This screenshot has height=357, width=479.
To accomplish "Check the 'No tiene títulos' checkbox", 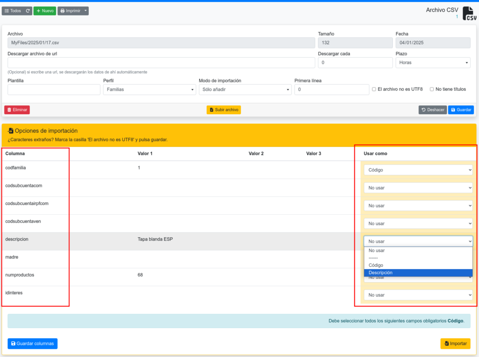I will (x=432, y=89).
